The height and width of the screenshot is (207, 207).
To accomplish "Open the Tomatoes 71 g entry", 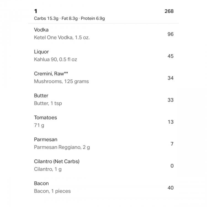I will 104,121.
